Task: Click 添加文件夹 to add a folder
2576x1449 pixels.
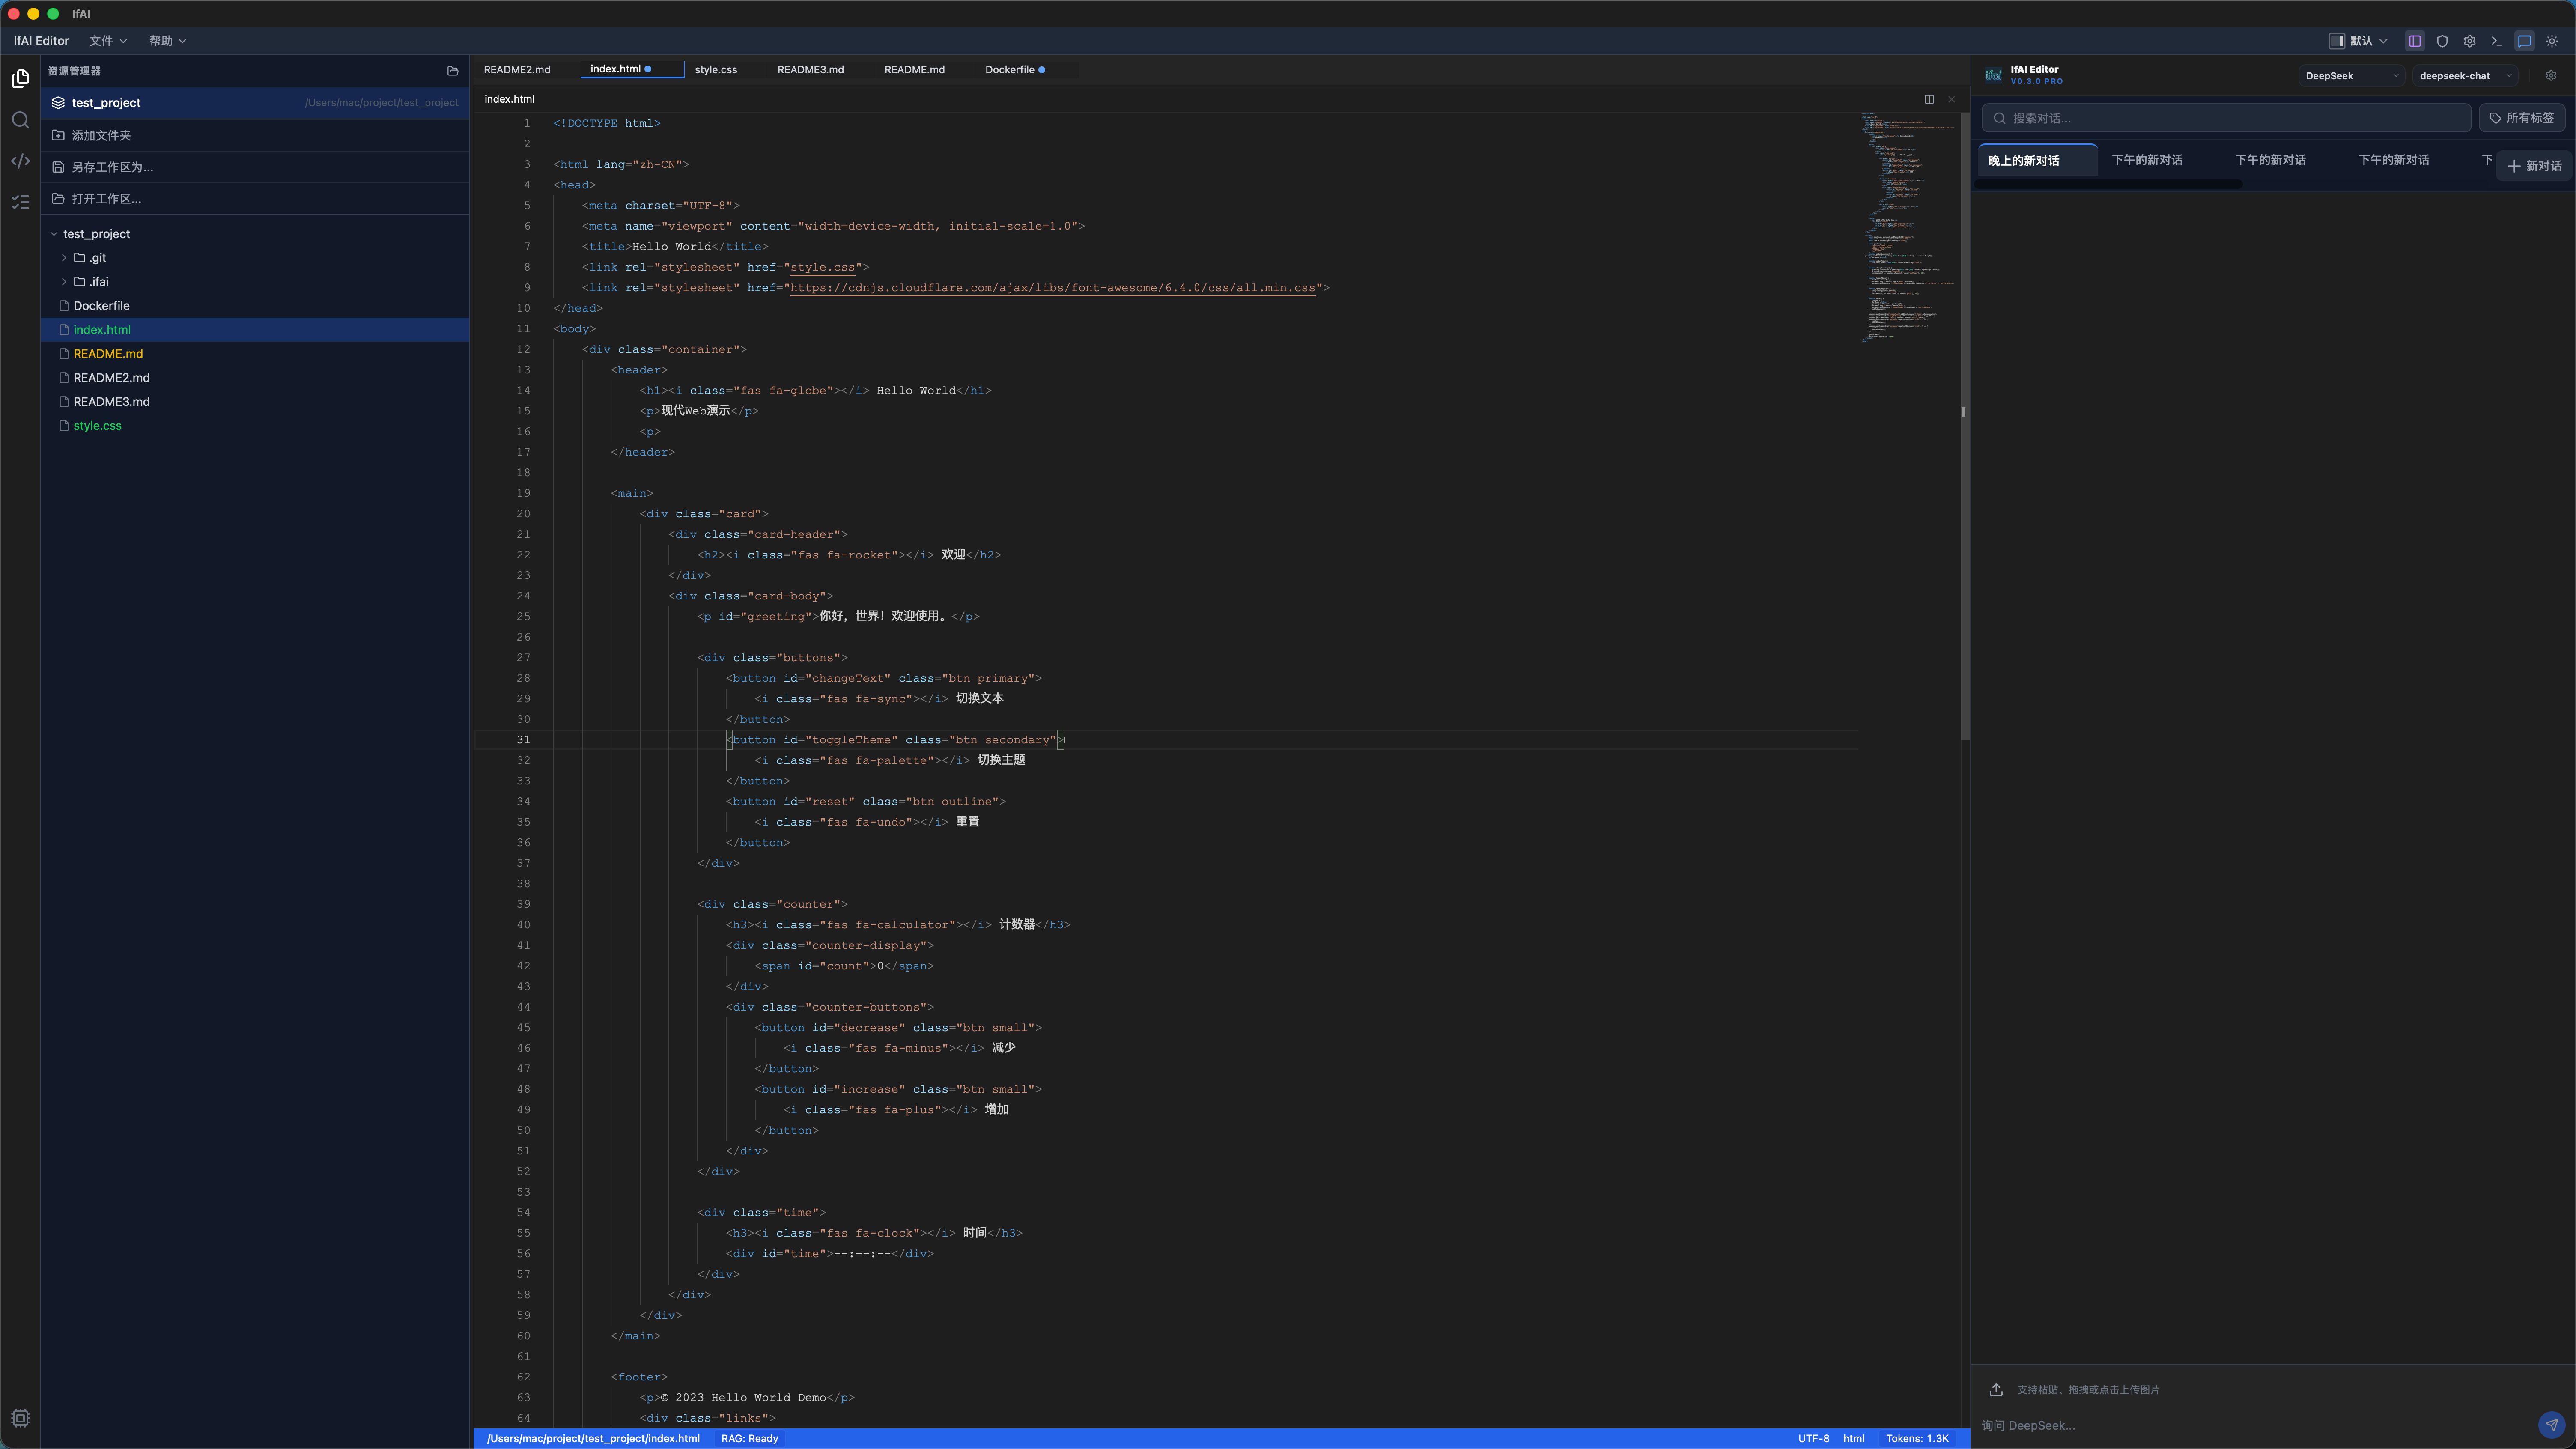Action: point(100,134)
